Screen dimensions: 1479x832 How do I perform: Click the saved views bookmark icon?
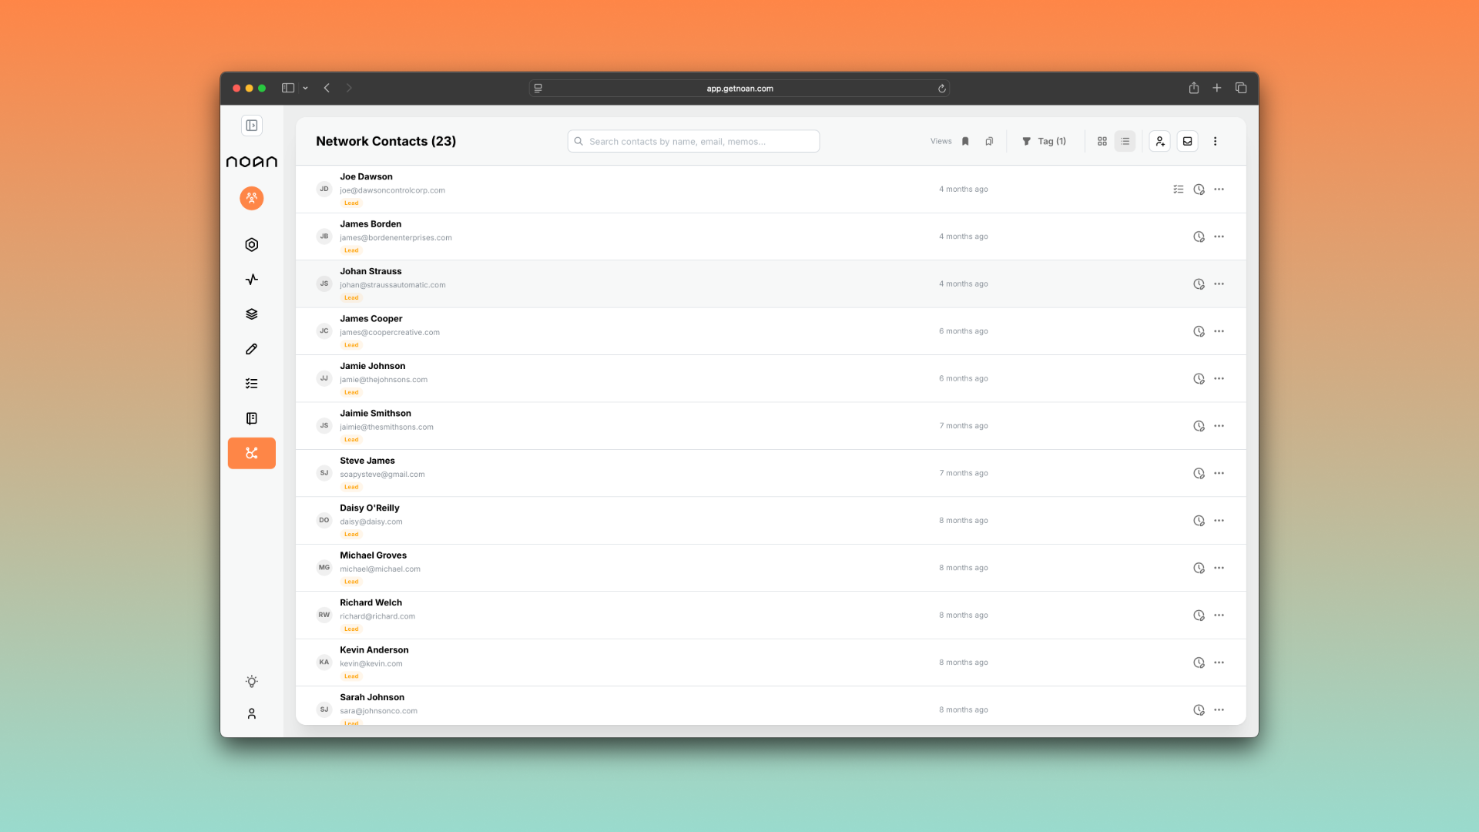(x=965, y=141)
